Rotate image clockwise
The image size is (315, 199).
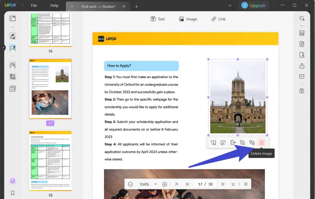(223, 143)
